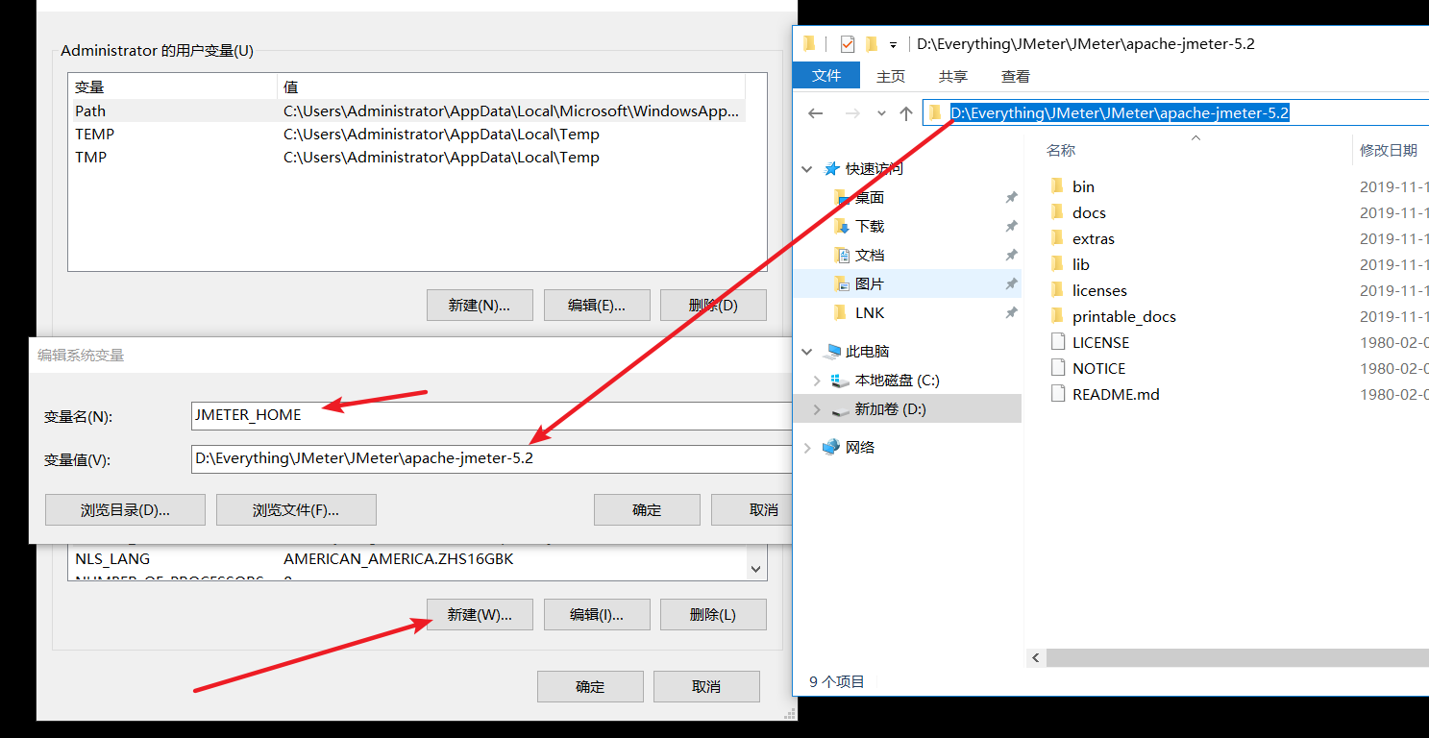Image resolution: width=1429 pixels, height=738 pixels.
Task: Confirm the edit variable dialog with 确定
Action: pos(647,510)
